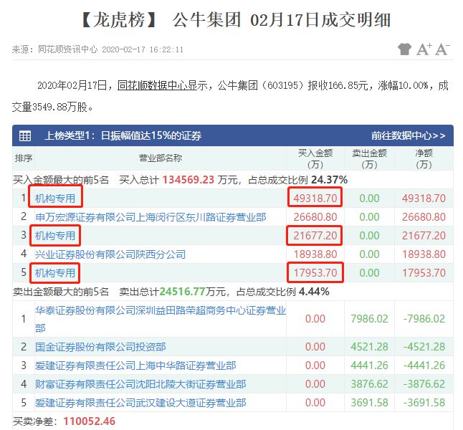The width and height of the screenshot is (463, 430).
Task: Select the 营业部名称 column header
Action: pos(161,158)
